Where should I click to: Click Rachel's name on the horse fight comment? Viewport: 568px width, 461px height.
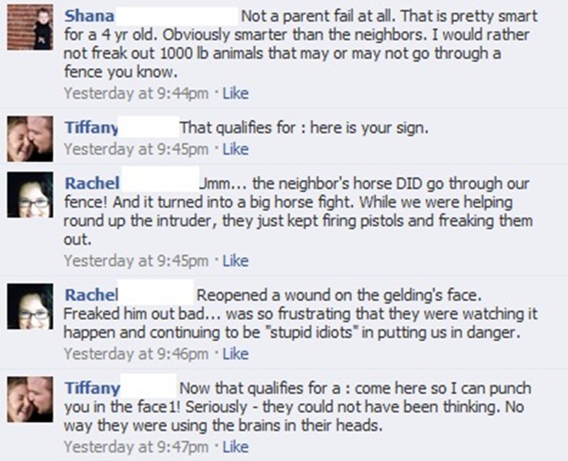pyautogui.click(x=92, y=182)
